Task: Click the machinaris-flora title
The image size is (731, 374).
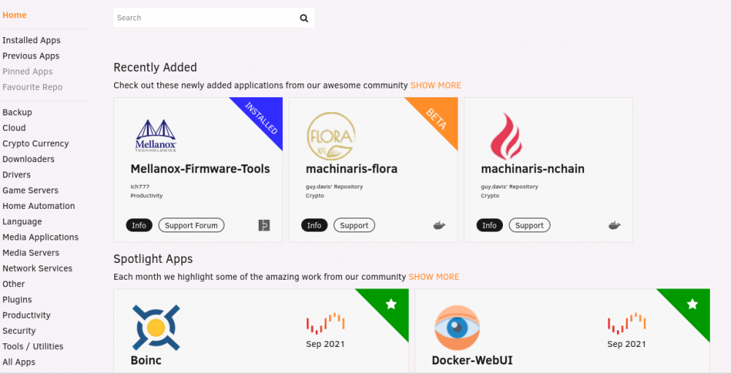Action: click(x=352, y=169)
